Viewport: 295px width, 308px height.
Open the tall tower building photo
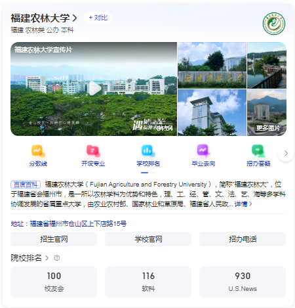tap(212, 113)
